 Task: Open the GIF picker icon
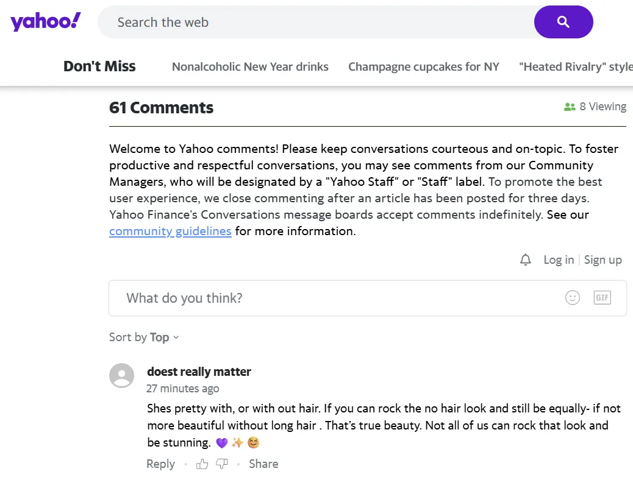[602, 298]
